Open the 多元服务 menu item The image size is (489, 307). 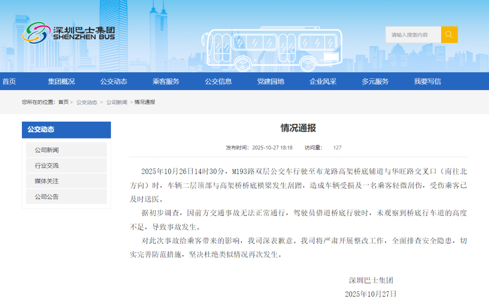(x=376, y=81)
